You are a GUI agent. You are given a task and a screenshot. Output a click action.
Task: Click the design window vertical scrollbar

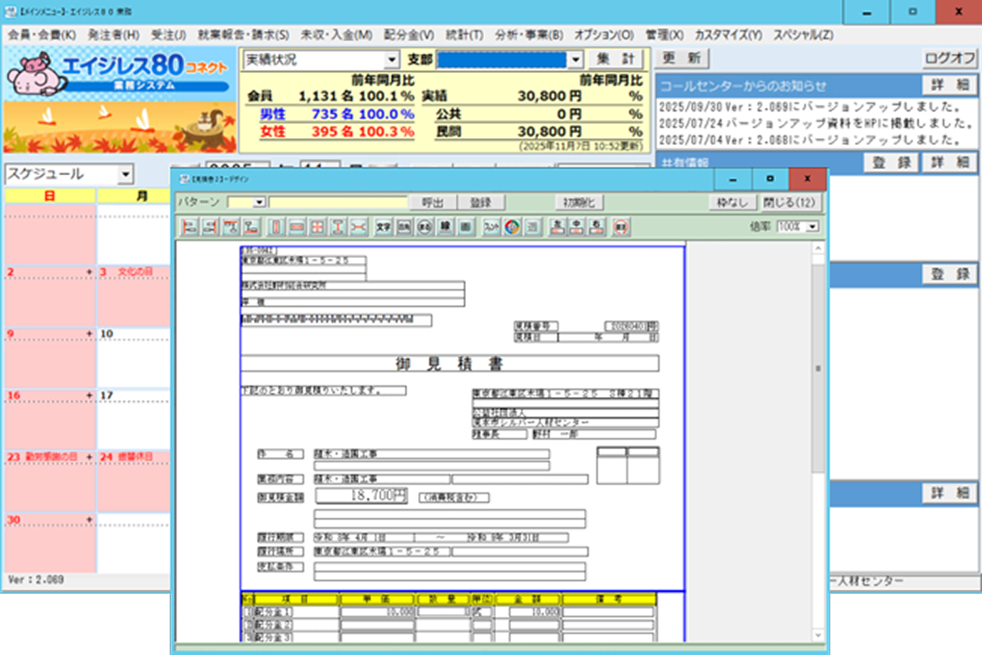(818, 369)
